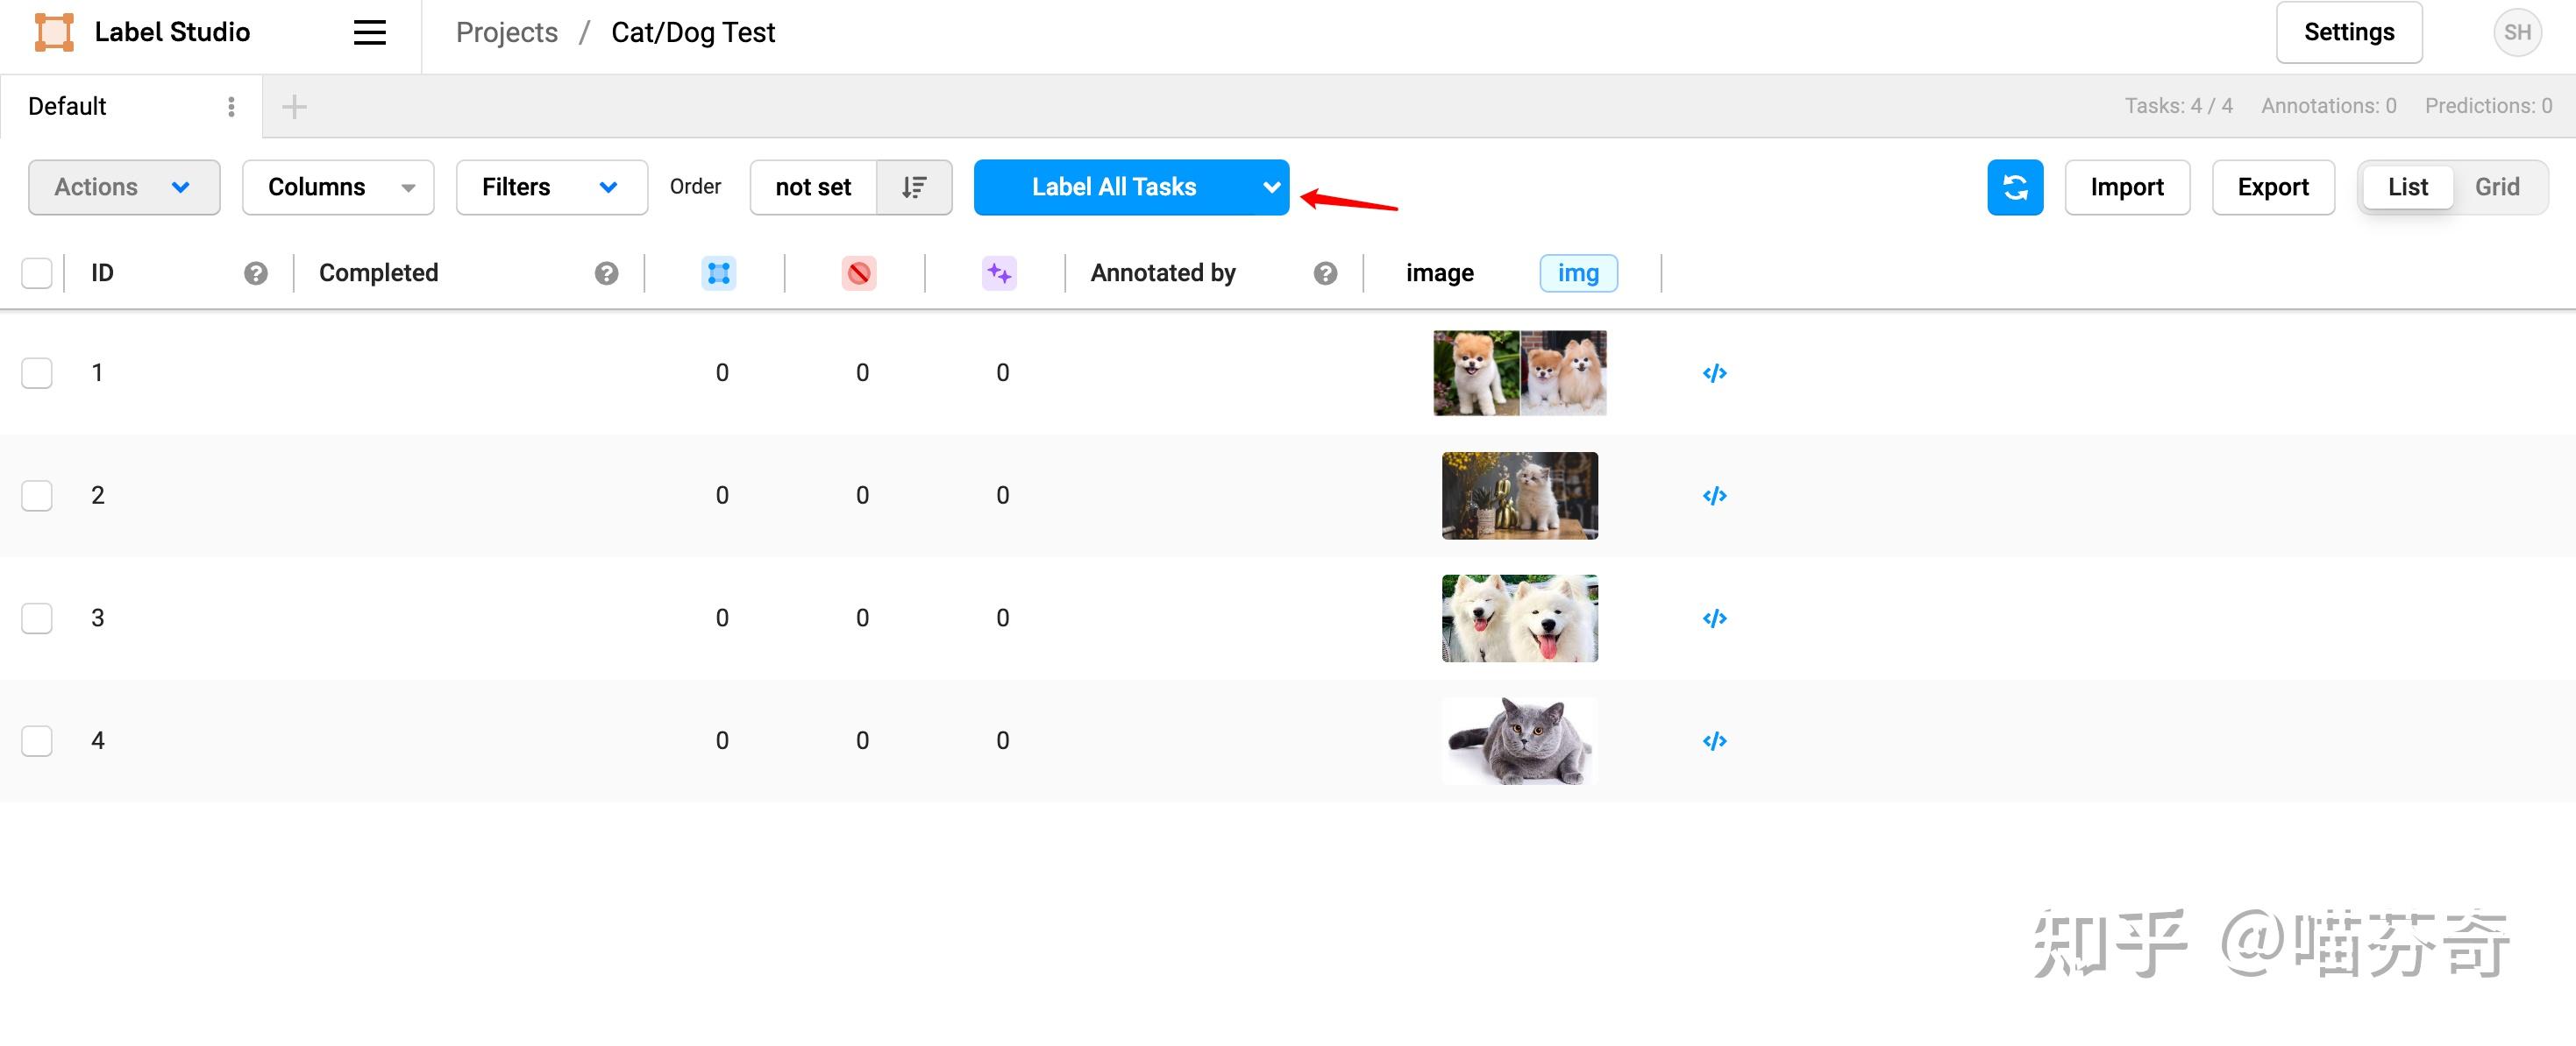The height and width of the screenshot is (1046, 2576).
Task: Switch to Grid view
Action: click(2496, 187)
